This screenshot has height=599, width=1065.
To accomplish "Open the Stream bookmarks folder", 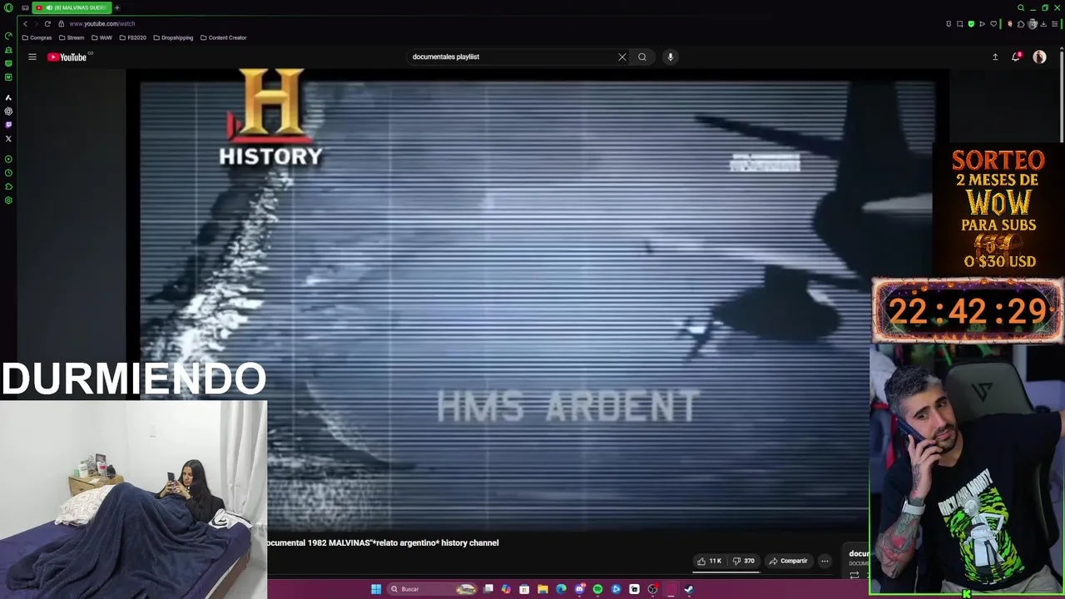I will click(x=72, y=37).
